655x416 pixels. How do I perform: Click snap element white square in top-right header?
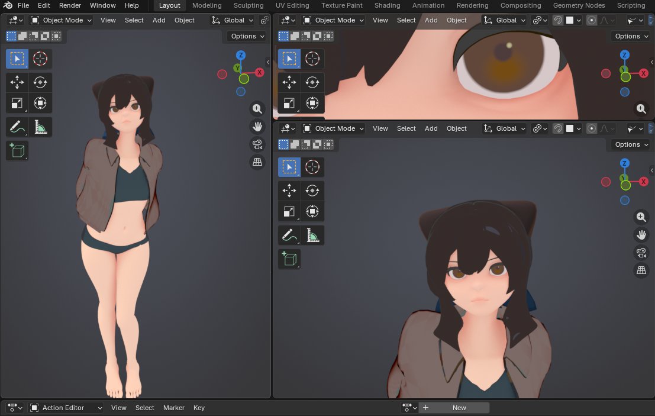coord(570,20)
